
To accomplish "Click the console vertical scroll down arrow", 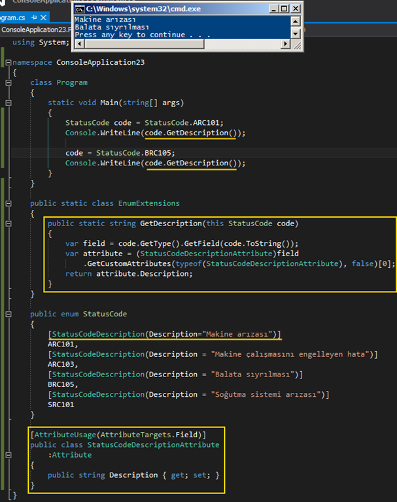I will [296, 34].
